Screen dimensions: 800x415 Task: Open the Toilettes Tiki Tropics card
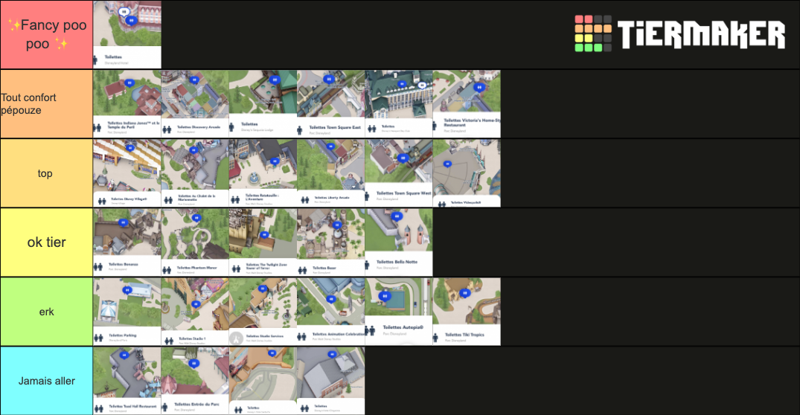pyautogui.click(x=467, y=312)
